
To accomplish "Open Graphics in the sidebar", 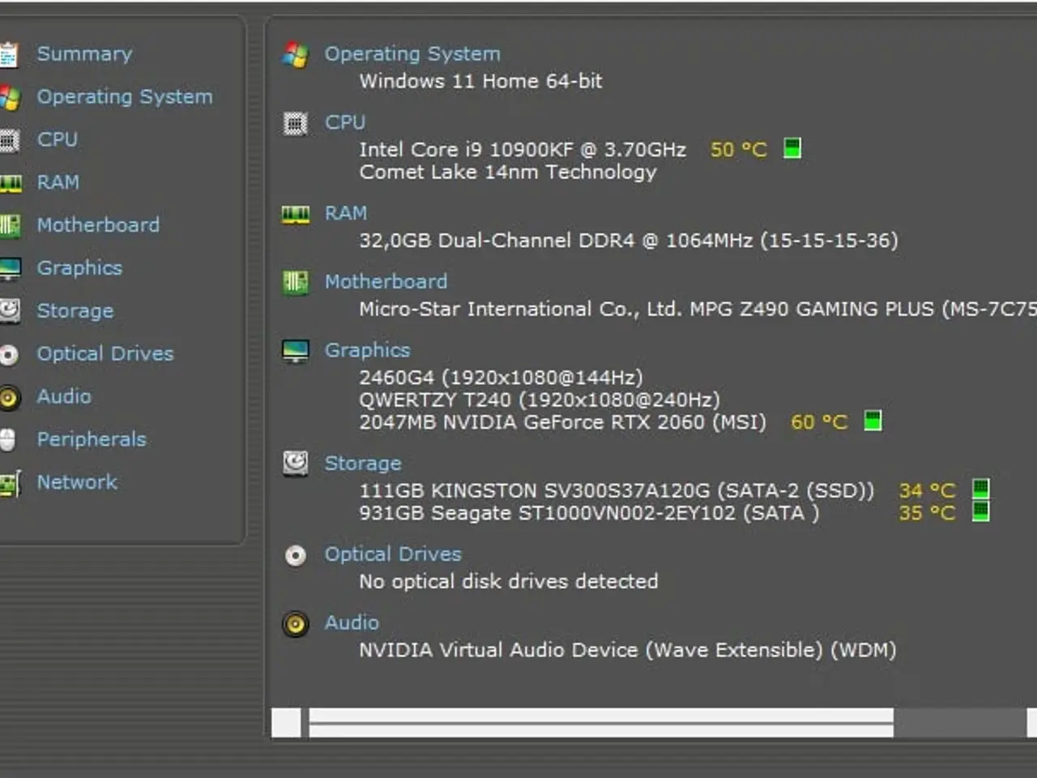I will click(79, 268).
